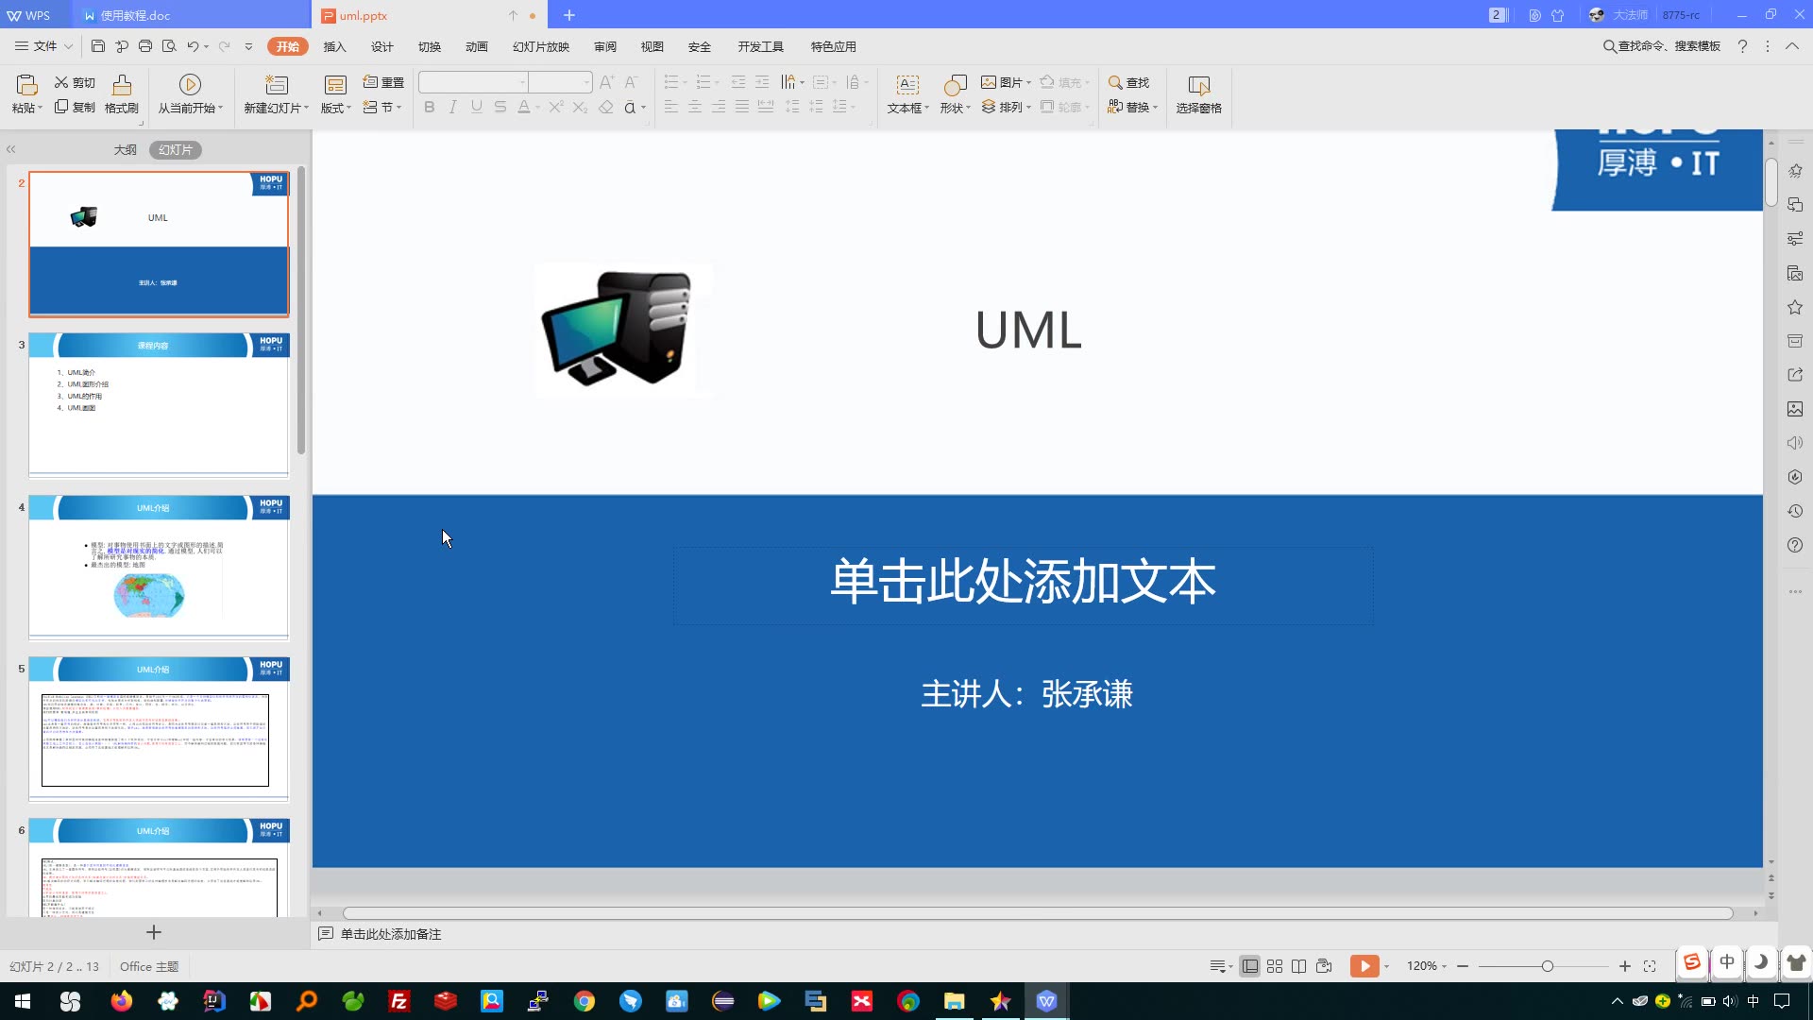Select slide 4 UML介绍 thumbnail
This screenshot has height=1020, width=1813.
click(159, 567)
